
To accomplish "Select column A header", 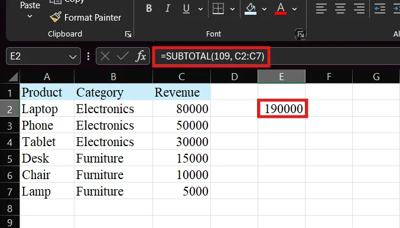I will click(x=47, y=77).
